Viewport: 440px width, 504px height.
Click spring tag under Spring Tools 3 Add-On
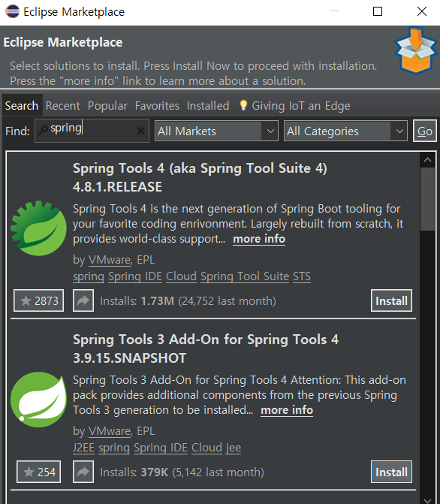coord(114,448)
